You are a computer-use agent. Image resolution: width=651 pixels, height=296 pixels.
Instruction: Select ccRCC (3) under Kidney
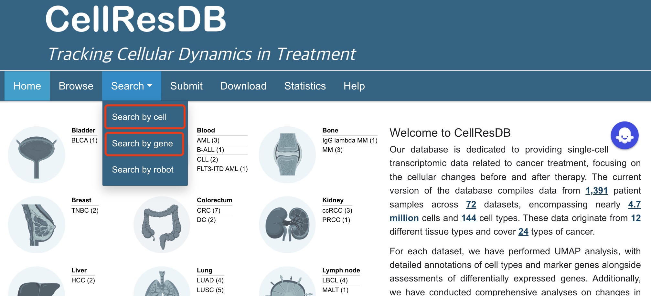[x=337, y=210]
